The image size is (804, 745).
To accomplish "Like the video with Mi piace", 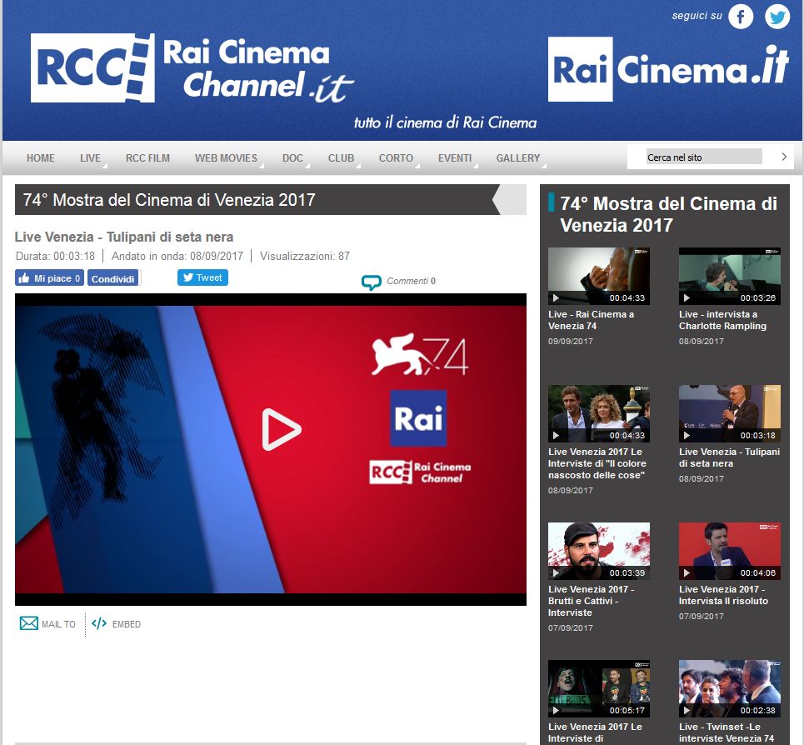I will (49, 277).
